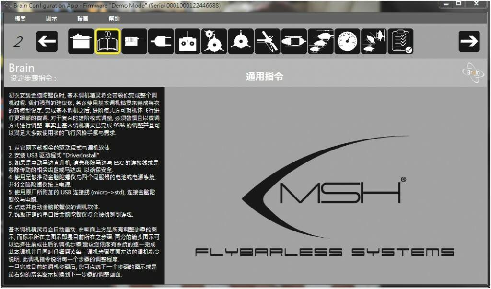Click instruction line "6. 点选并启动"
Viewport: 491px width, 289px height.
click(54, 207)
